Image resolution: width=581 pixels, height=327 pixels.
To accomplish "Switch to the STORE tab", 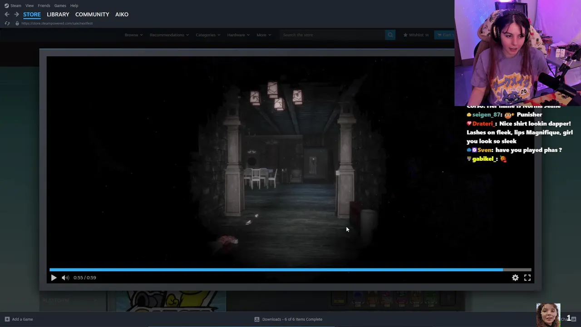I will coord(32,15).
